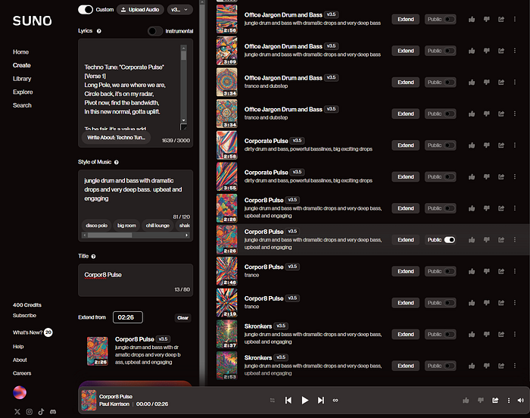
Task: Enable the Instrumental switch
Action: tap(155, 31)
